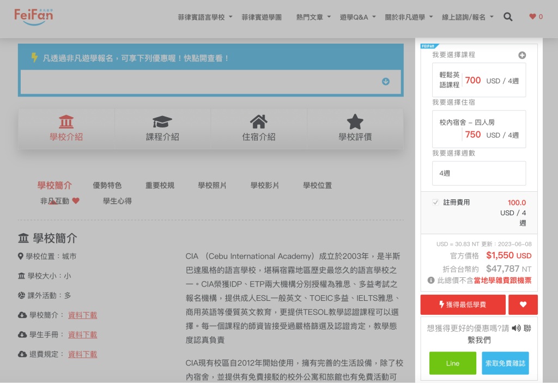Click the promo banner heading text
Image resolution: width=558 pixels, height=383 pixels.
tap(136, 58)
